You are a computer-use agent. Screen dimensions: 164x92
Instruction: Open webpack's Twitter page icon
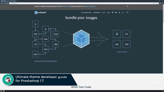(x=116, y=13)
